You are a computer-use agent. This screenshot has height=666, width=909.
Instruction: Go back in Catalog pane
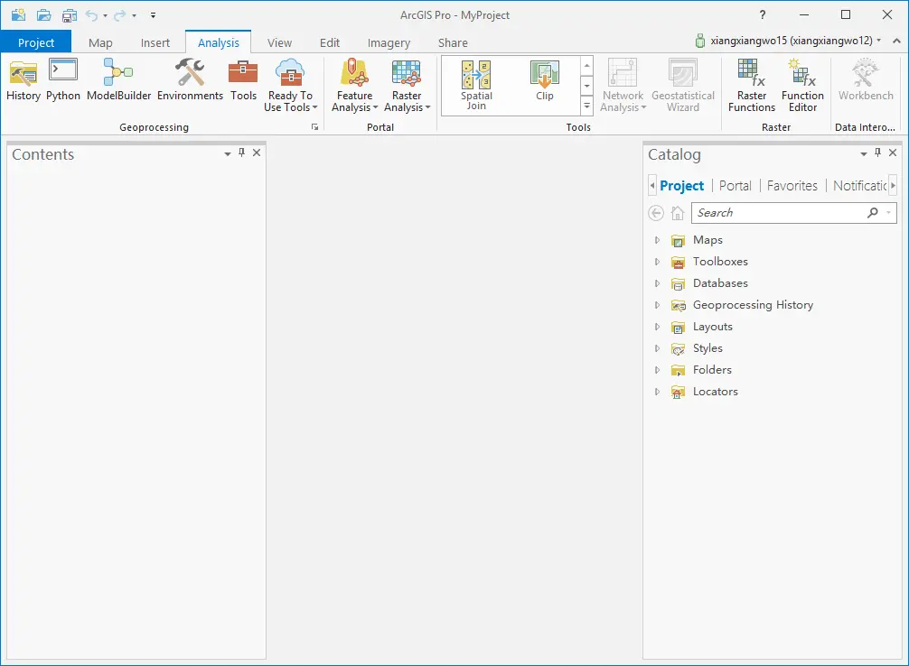[656, 213]
